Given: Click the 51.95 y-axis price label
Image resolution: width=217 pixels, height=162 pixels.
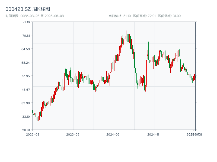Looking at the screenshot, I should pos(26,76).
